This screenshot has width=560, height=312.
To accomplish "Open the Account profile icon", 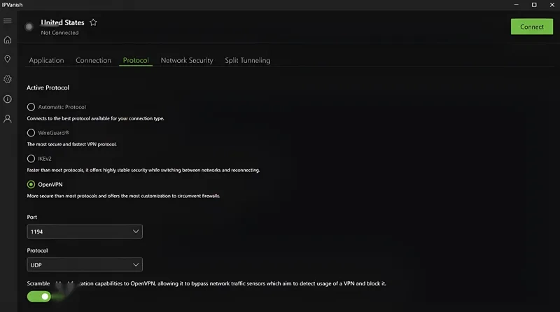I will click(x=8, y=119).
